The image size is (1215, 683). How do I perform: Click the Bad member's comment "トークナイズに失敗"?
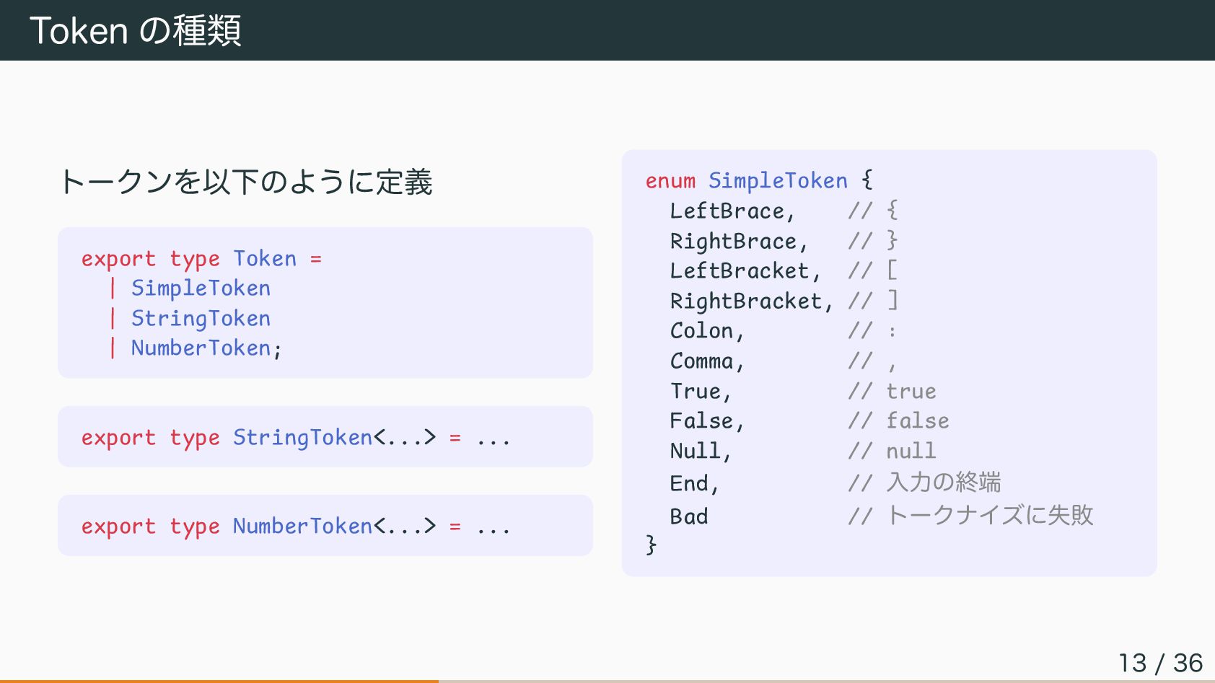tap(989, 515)
